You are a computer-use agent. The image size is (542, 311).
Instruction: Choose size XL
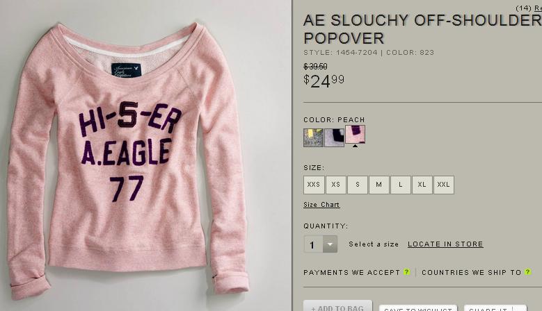click(422, 185)
